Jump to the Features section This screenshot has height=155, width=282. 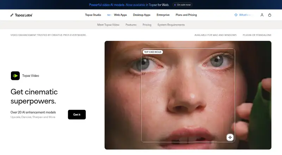click(x=131, y=25)
